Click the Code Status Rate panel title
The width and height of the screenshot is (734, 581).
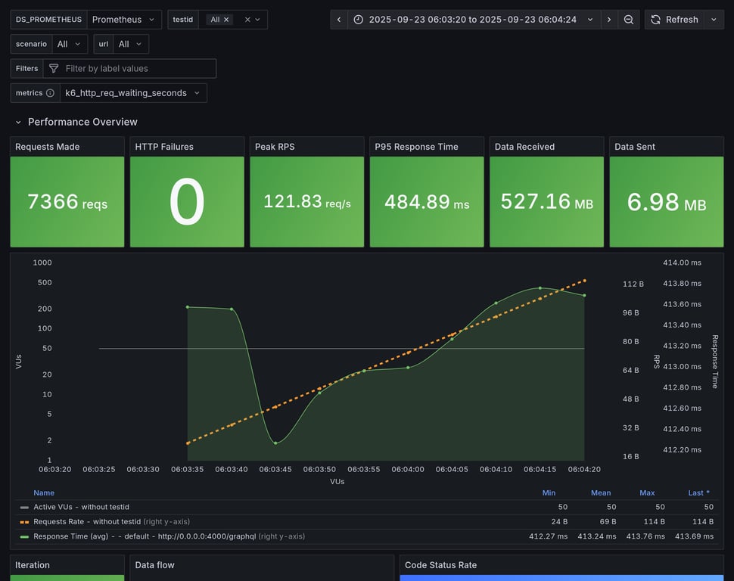[440, 565]
